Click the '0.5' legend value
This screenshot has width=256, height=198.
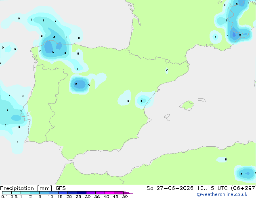pos(14,196)
